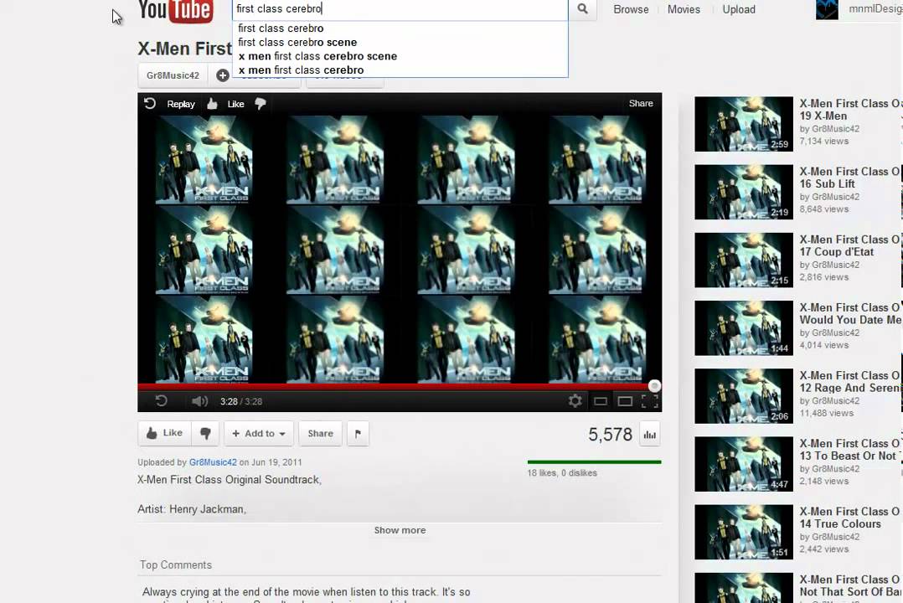Switch to large player size

tap(625, 401)
